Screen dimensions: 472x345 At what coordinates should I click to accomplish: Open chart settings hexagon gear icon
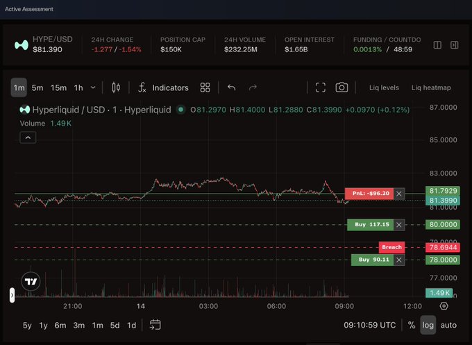point(444,306)
